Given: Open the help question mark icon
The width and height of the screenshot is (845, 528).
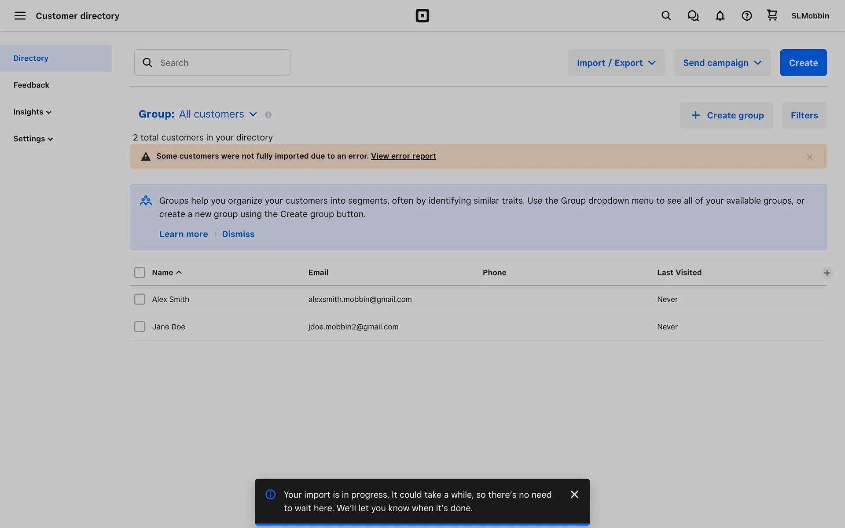Looking at the screenshot, I should click(746, 16).
